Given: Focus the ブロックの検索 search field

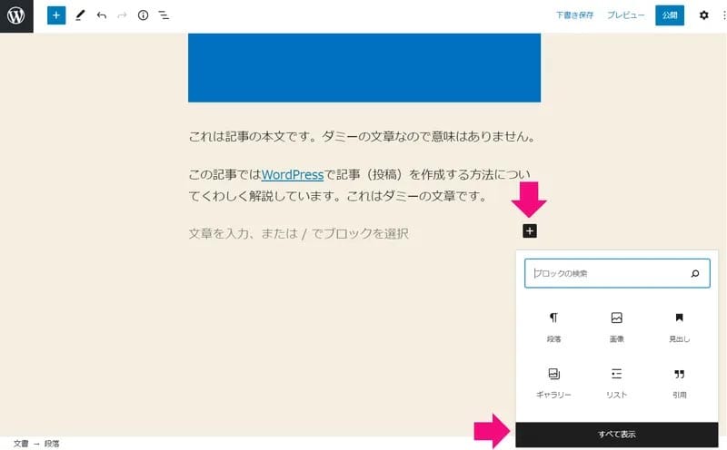Looking at the screenshot, I should coord(607,273).
